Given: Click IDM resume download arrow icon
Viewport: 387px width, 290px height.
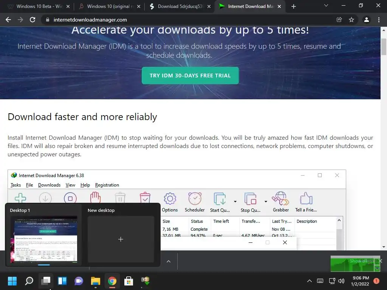Looking at the screenshot, I should click(x=45, y=198).
